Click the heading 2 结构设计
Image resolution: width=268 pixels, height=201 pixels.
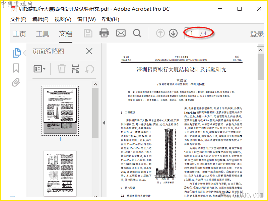[128, 188]
